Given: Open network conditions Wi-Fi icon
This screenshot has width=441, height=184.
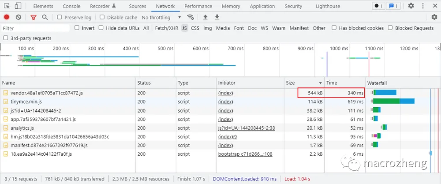Looking at the screenshot, I should [191, 17].
